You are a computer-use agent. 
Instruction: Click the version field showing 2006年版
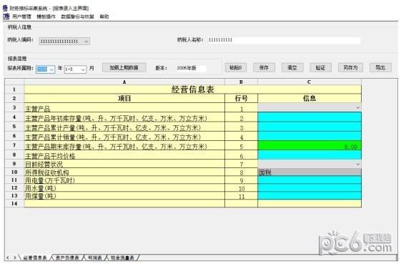191,68
